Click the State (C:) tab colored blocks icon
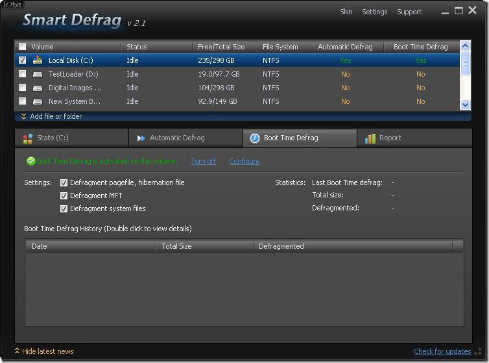The image size is (489, 363). click(x=28, y=138)
